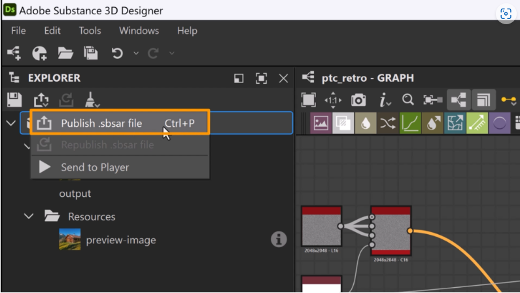
Task: Click the info icon beside preview-image
Action: [x=279, y=239]
